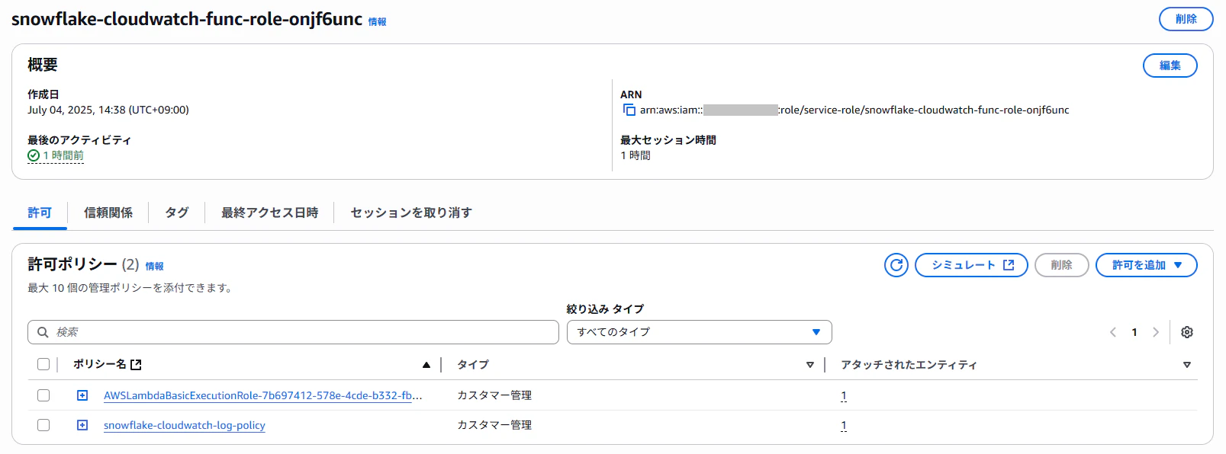The image size is (1226, 454).
Task: Switch to the 信頼関係 tab
Action: click(108, 213)
